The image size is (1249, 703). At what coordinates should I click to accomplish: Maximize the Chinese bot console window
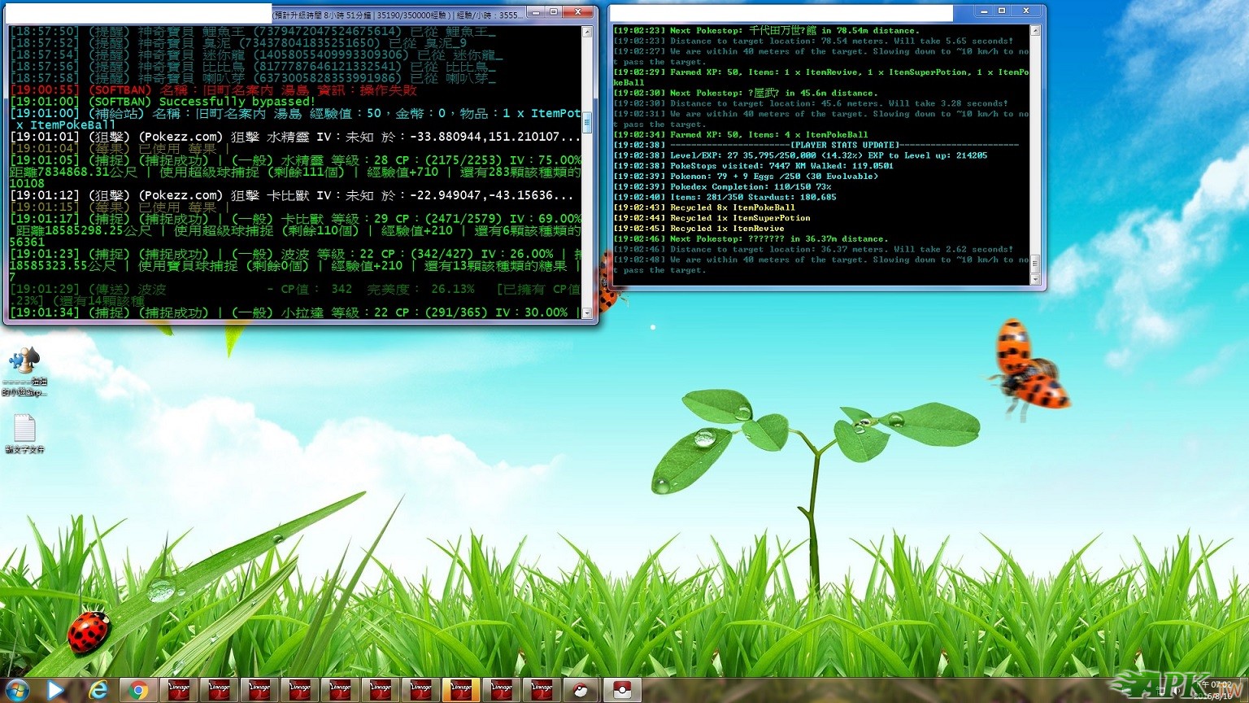coord(554,12)
